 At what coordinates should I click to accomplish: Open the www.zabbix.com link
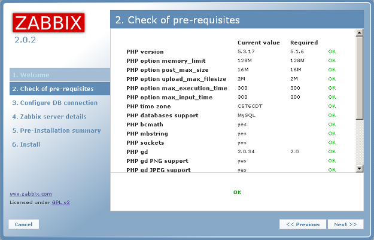coord(31,194)
